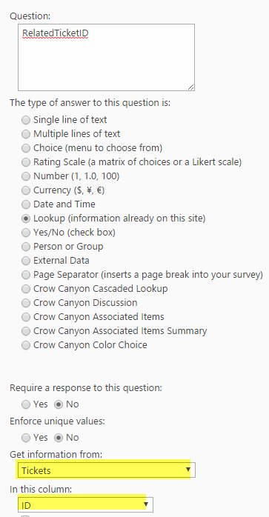Choose Crow Canyon Cascaded Lookup

tap(26, 289)
